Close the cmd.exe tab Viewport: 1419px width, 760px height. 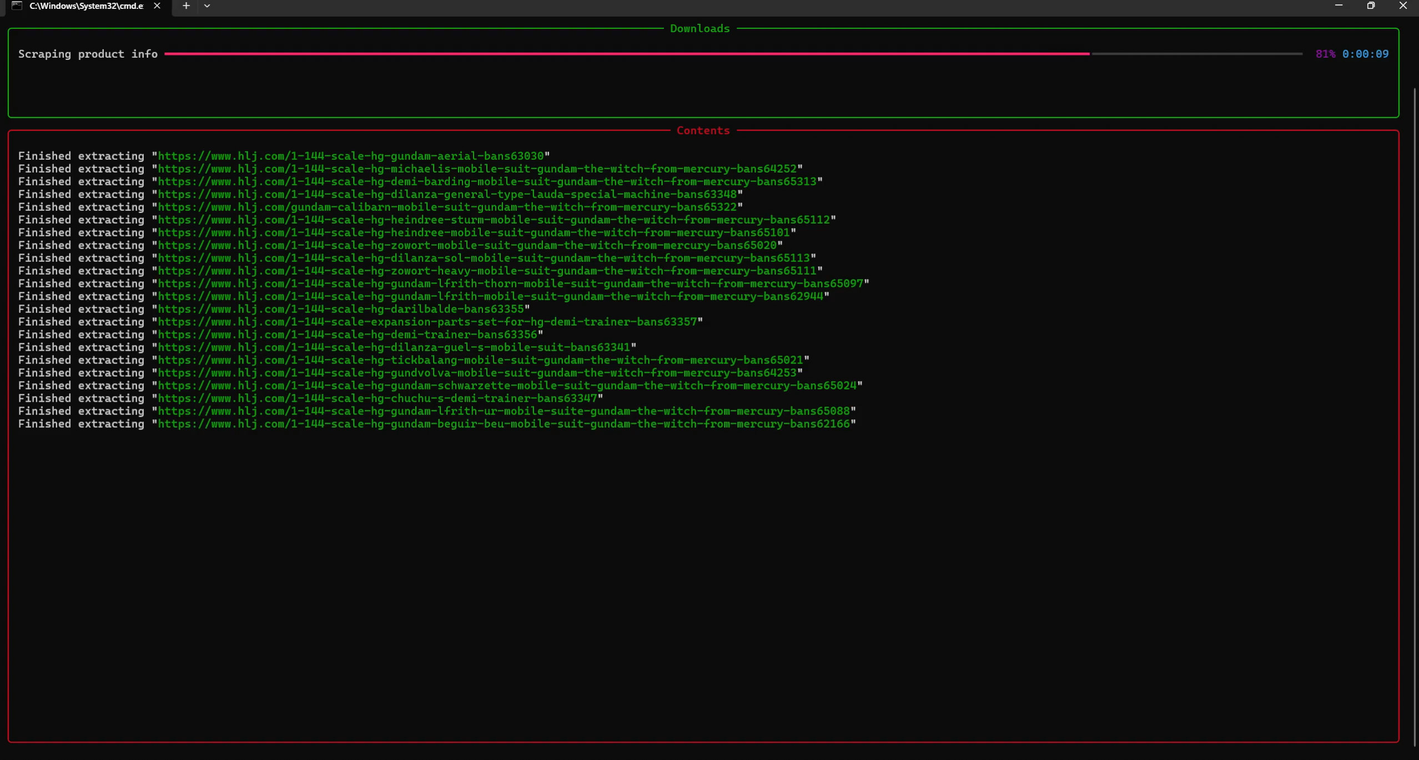157,6
